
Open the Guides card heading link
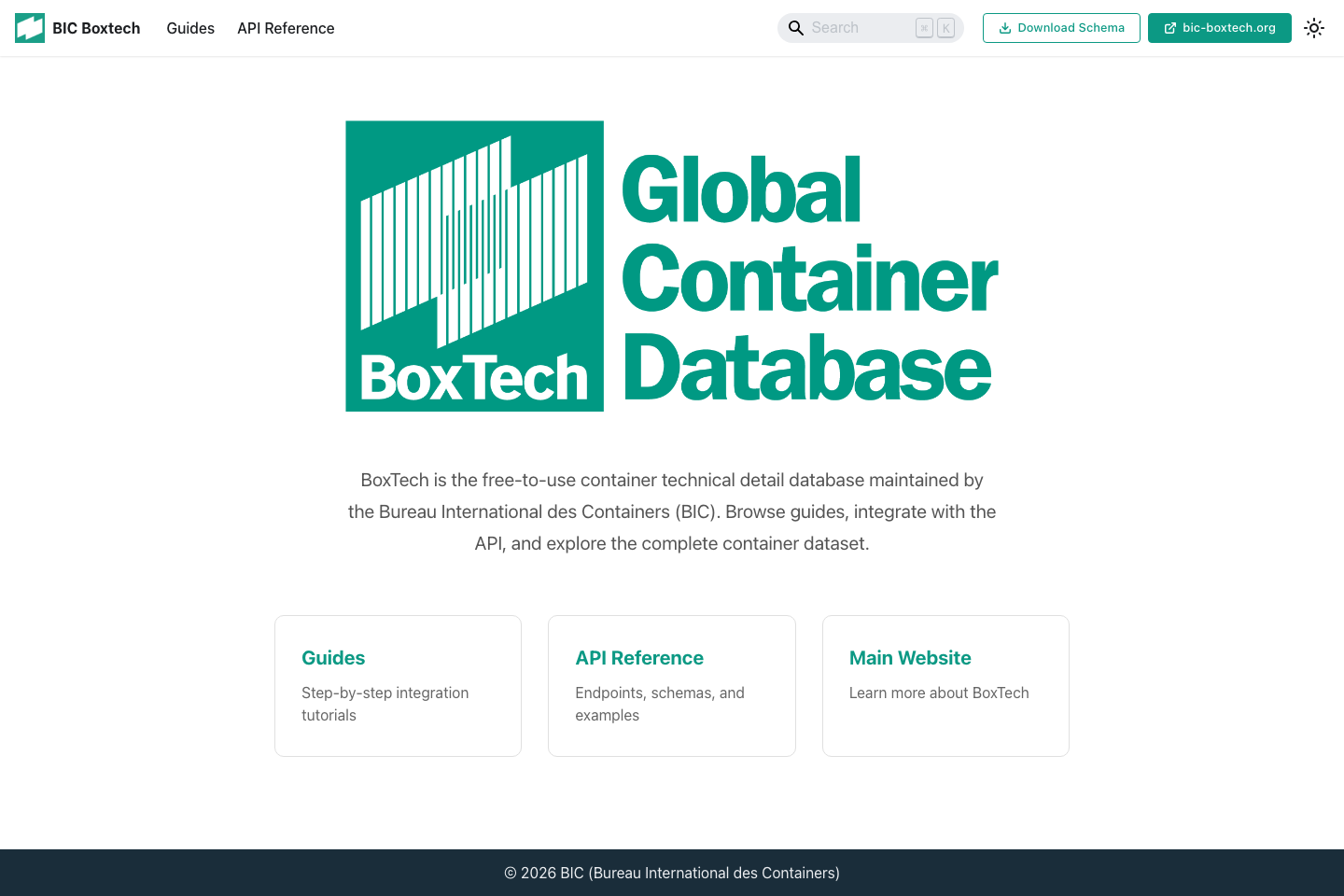point(333,658)
